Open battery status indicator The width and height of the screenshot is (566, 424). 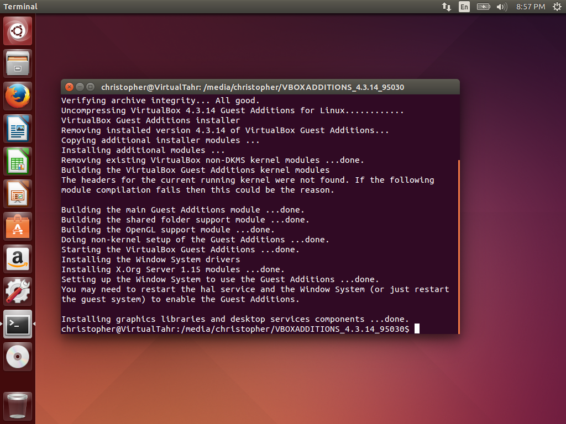pos(483,7)
